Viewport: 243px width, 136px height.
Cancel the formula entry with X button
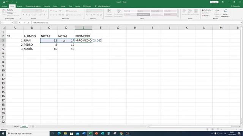[20, 23]
